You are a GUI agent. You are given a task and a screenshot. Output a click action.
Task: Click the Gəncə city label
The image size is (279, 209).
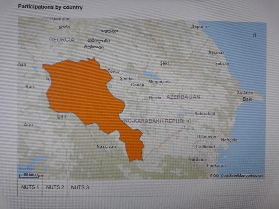(137, 85)
